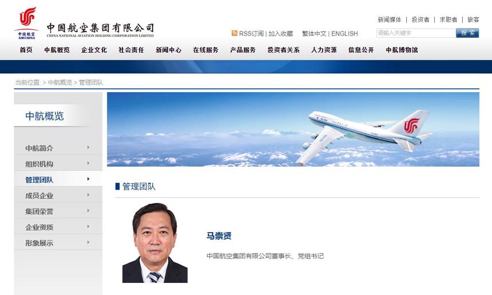Viewport: 492px width, 295px height.
Task: Focus the keyword search input field
Action: [416, 33]
